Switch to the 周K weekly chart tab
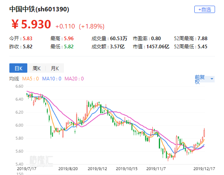This screenshot has width=224, height=175. tap(36, 68)
